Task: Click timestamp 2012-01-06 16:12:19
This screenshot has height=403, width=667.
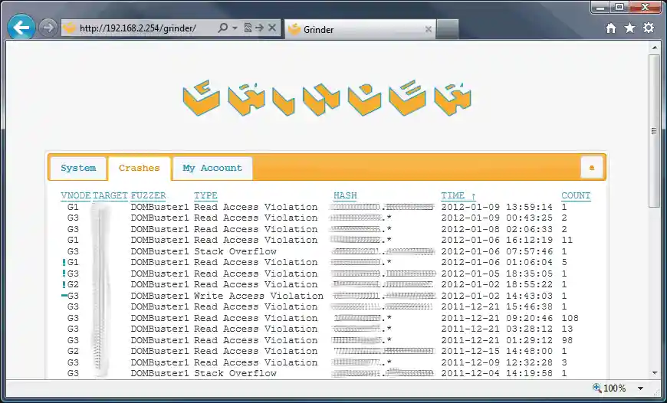Action: click(497, 240)
